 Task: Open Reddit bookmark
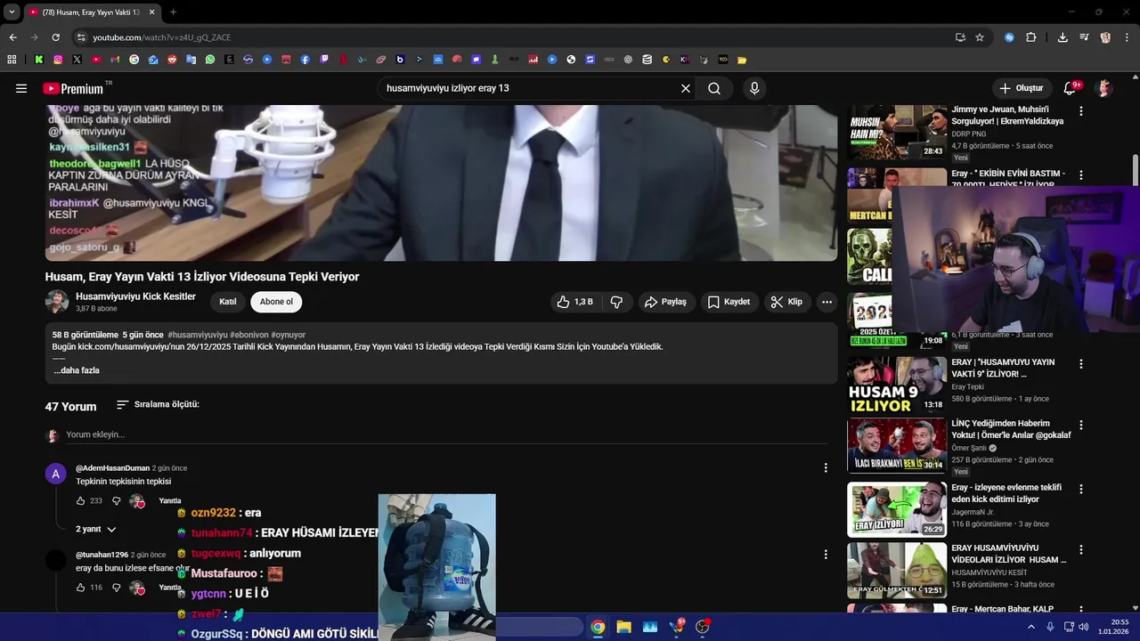tap(172, 60)
